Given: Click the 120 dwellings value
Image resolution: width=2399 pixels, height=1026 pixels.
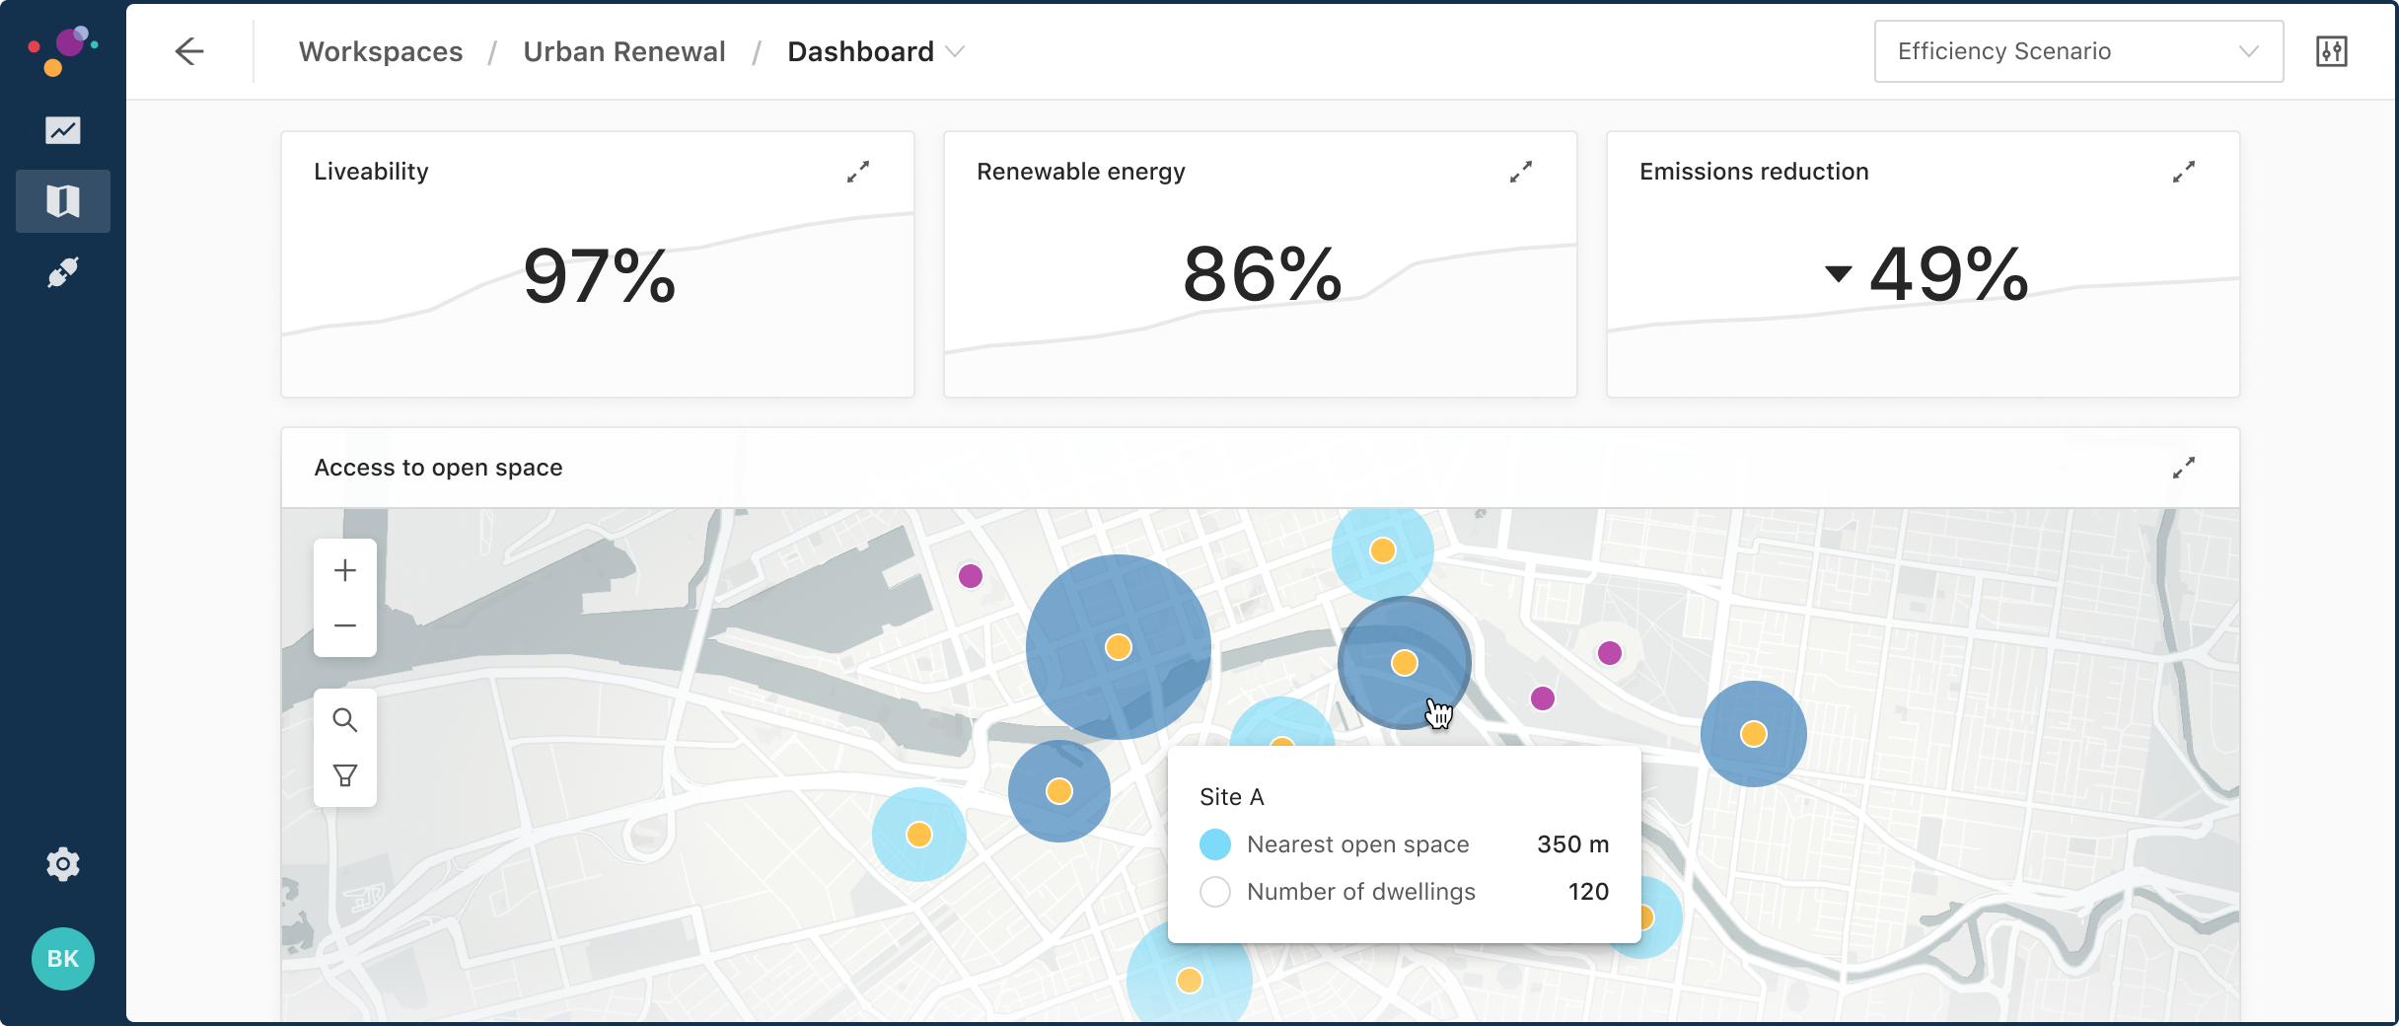Looking at the screenshot, I should pyautogui.click(x=1589, y=892).
